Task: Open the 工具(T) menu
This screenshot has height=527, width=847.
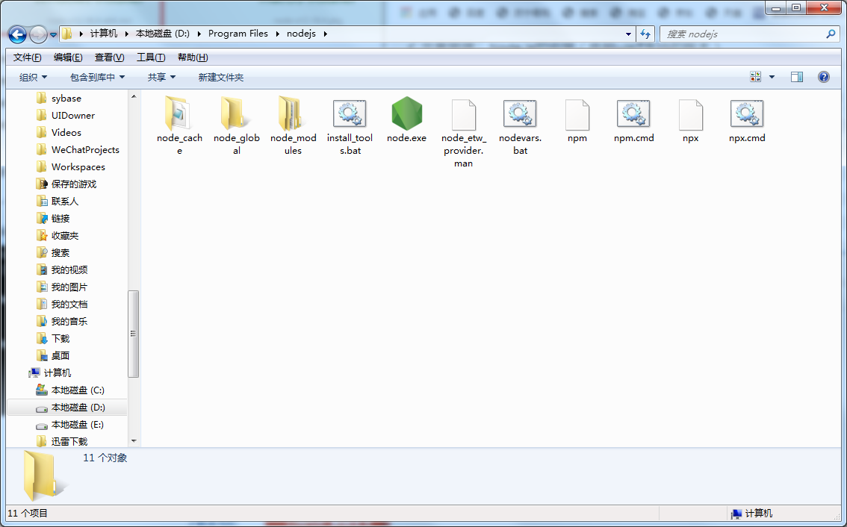Action: [x=151, y=57]
